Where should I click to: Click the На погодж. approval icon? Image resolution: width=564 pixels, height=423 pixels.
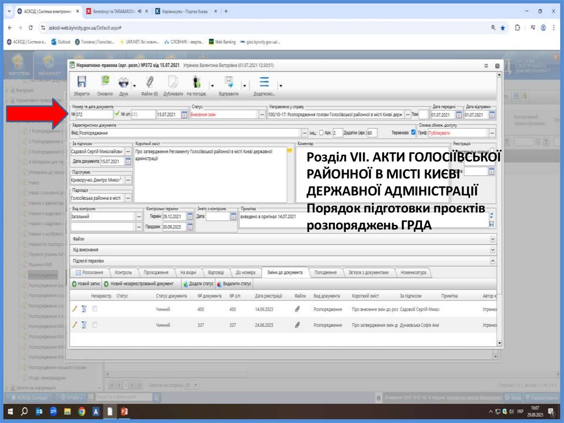[196, 83]
